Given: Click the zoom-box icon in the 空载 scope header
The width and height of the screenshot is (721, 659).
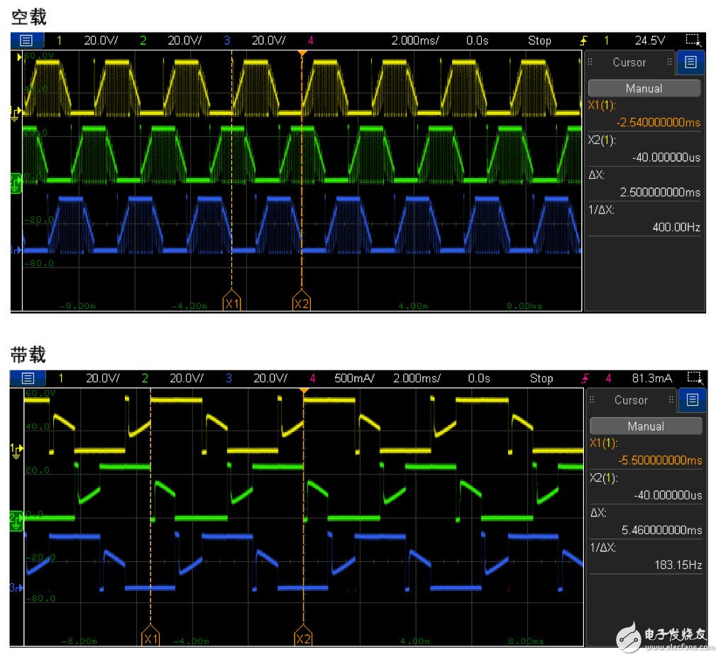Looking at the screenshot, I should 693,40.
